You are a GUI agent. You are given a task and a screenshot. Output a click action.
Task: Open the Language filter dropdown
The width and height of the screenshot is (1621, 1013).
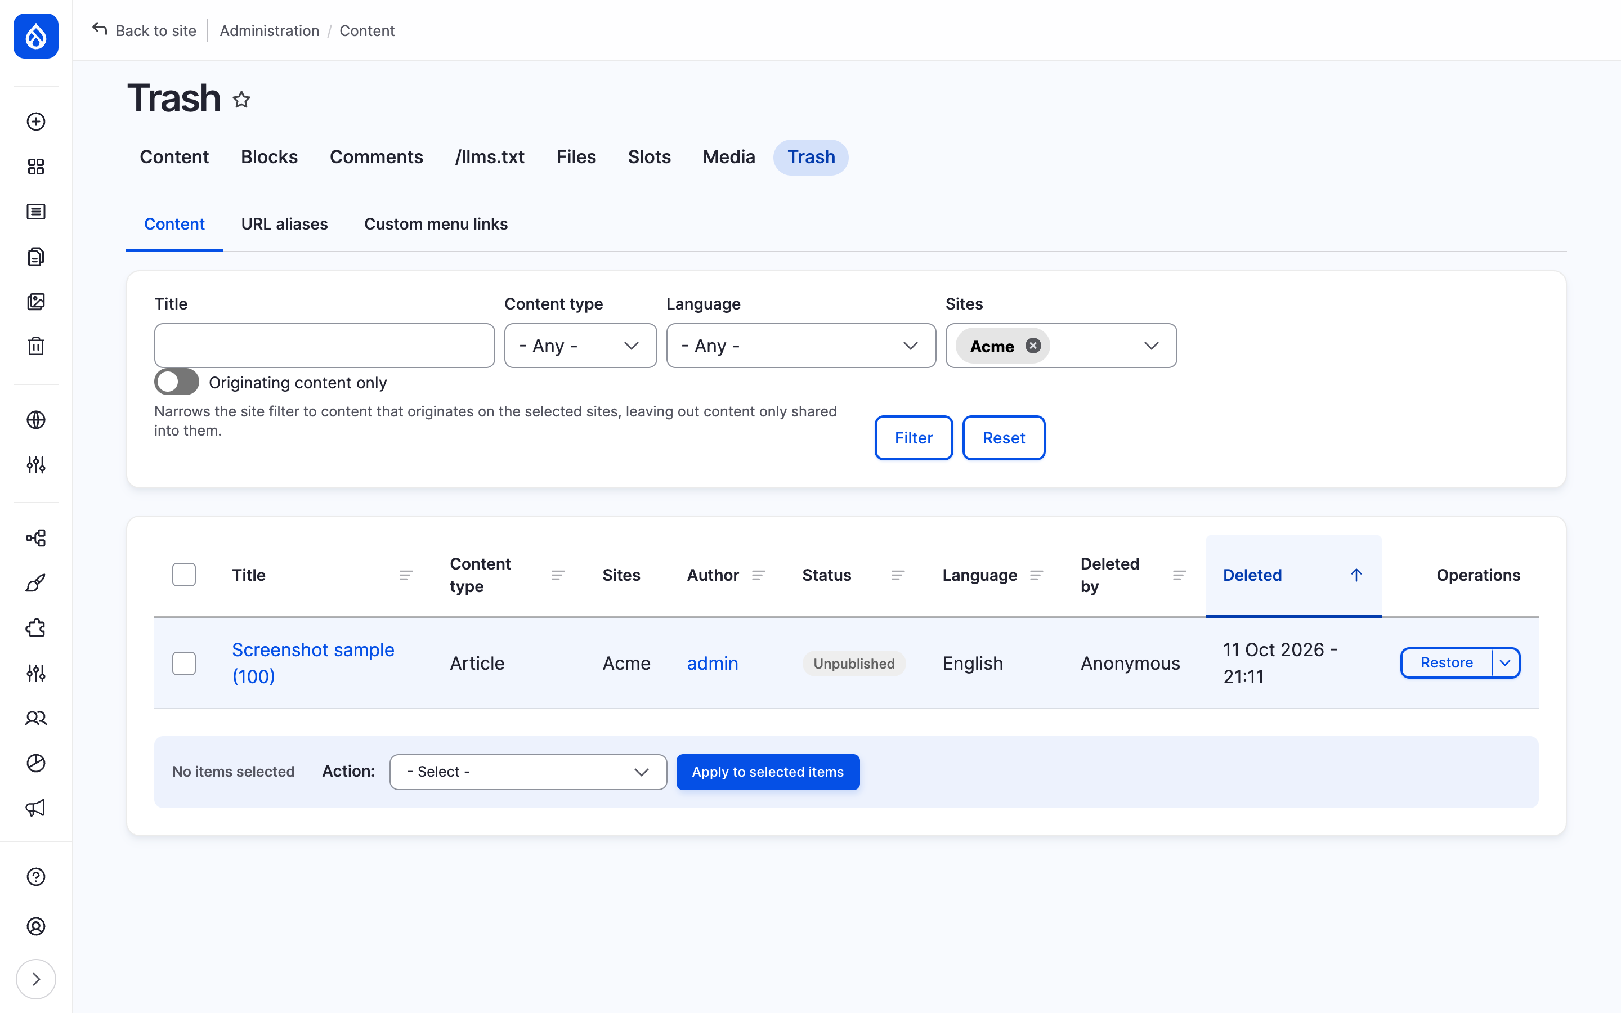(x=801, y=346)
